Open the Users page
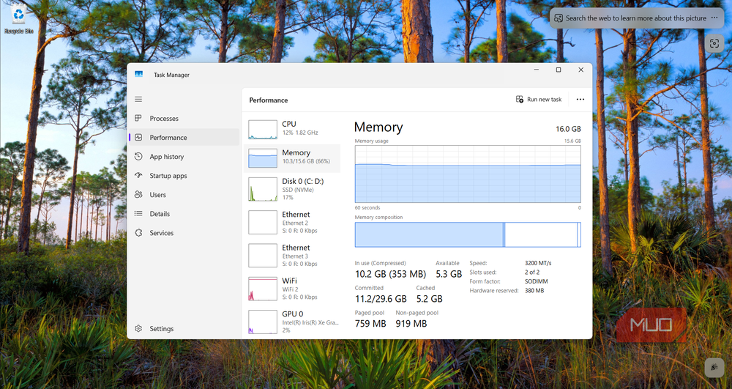The width and height of the screenshot is (732, 389). pyautogui.click(x=184, y=195)
